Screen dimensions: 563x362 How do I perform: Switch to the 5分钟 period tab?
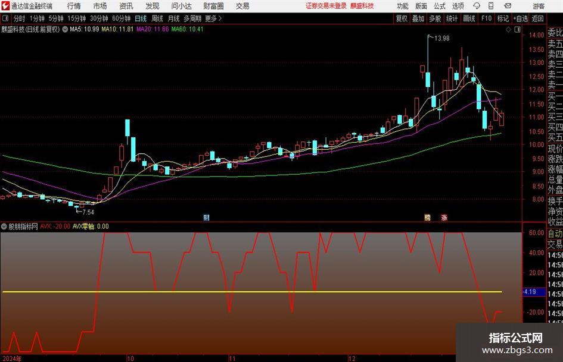56,18
